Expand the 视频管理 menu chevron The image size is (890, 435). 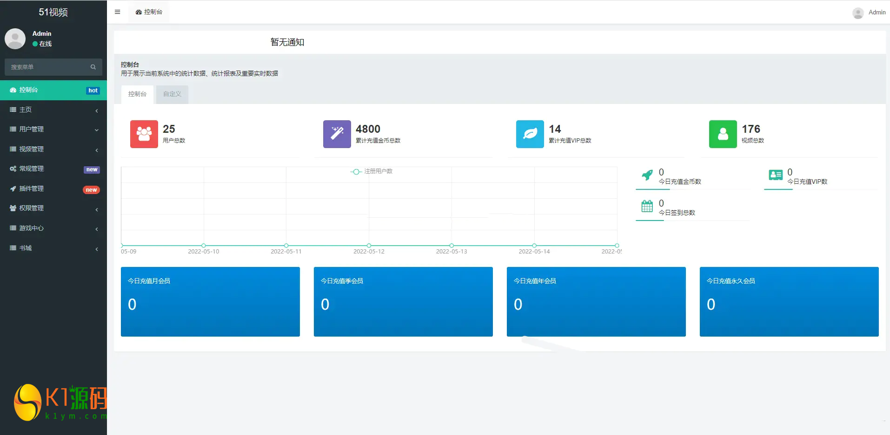point(97,150)
